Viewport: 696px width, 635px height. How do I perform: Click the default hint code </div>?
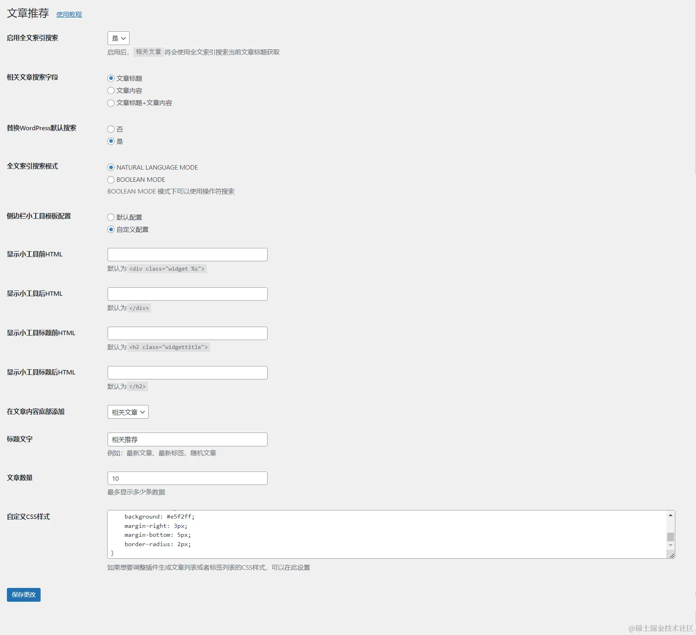[139, 308]
